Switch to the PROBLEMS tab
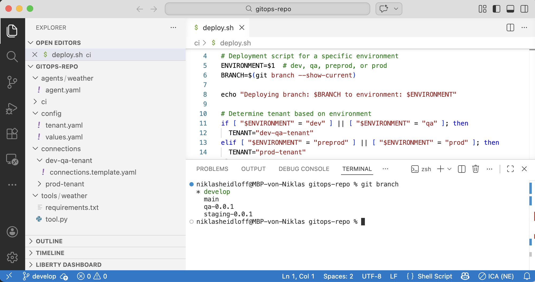This screenshot has width=535, height=282. coord(212,169)
